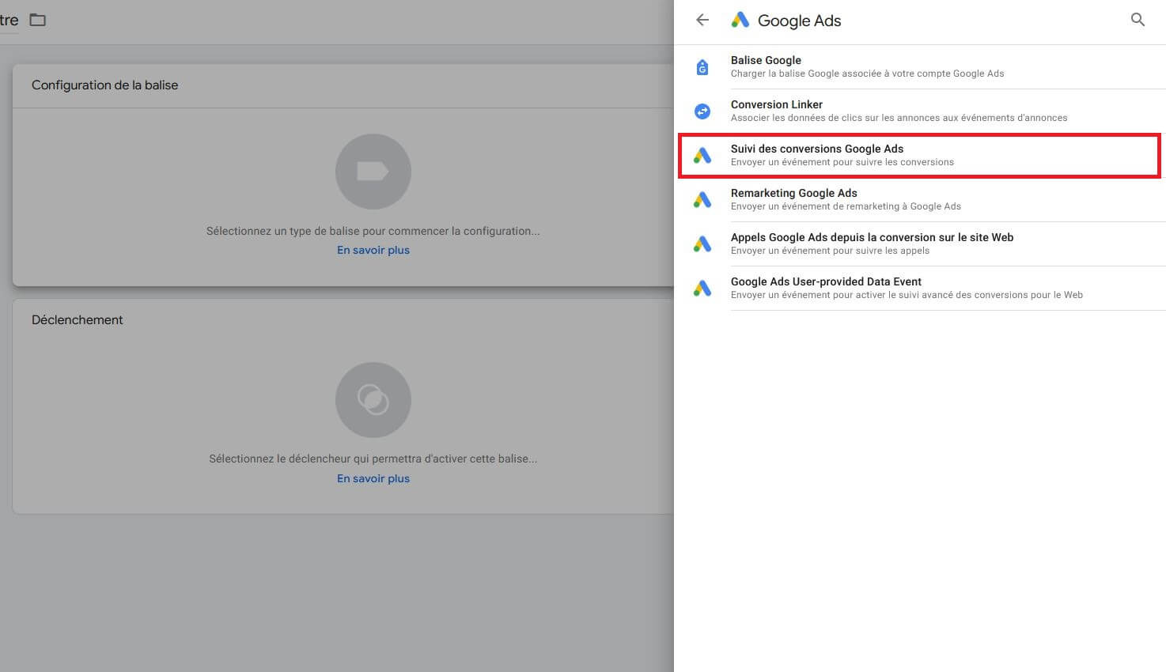The height and width of the screenshot is (672, 1166).
Task: Click the Configuration de la balise heading
Action: coord(104,85)
